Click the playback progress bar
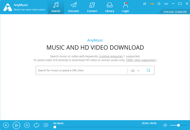 click(105, 127)
